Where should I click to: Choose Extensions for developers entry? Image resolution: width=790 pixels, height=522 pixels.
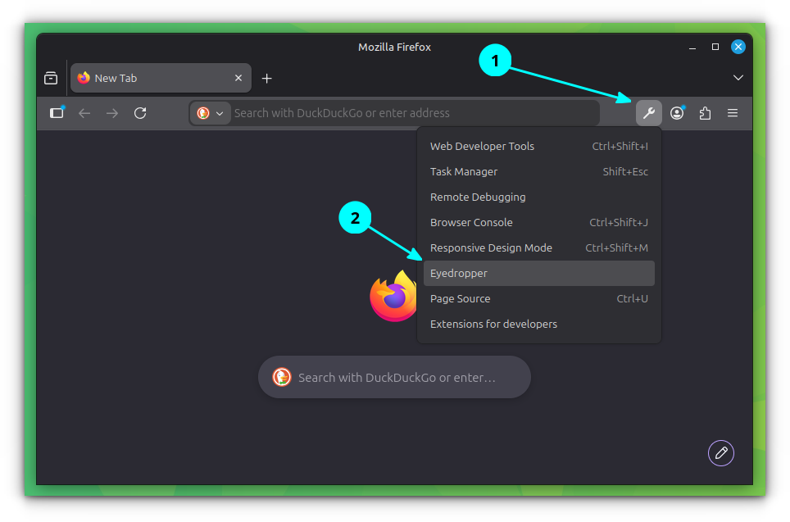539,324
